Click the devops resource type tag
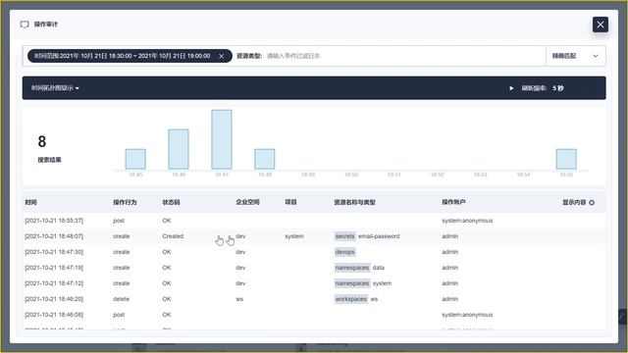 tap(344, 252)
